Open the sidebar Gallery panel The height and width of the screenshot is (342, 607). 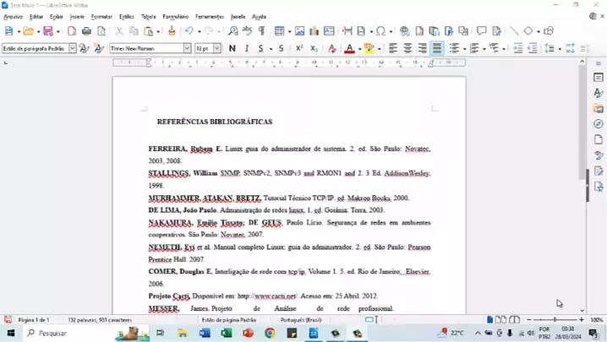[x=599, y=109]
